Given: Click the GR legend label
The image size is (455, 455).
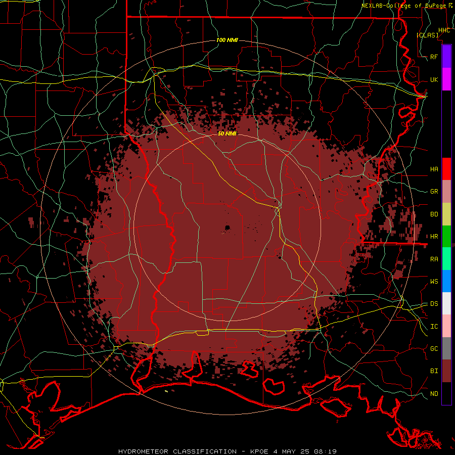Looking at the screenshot, I should (x=434, y=192).
